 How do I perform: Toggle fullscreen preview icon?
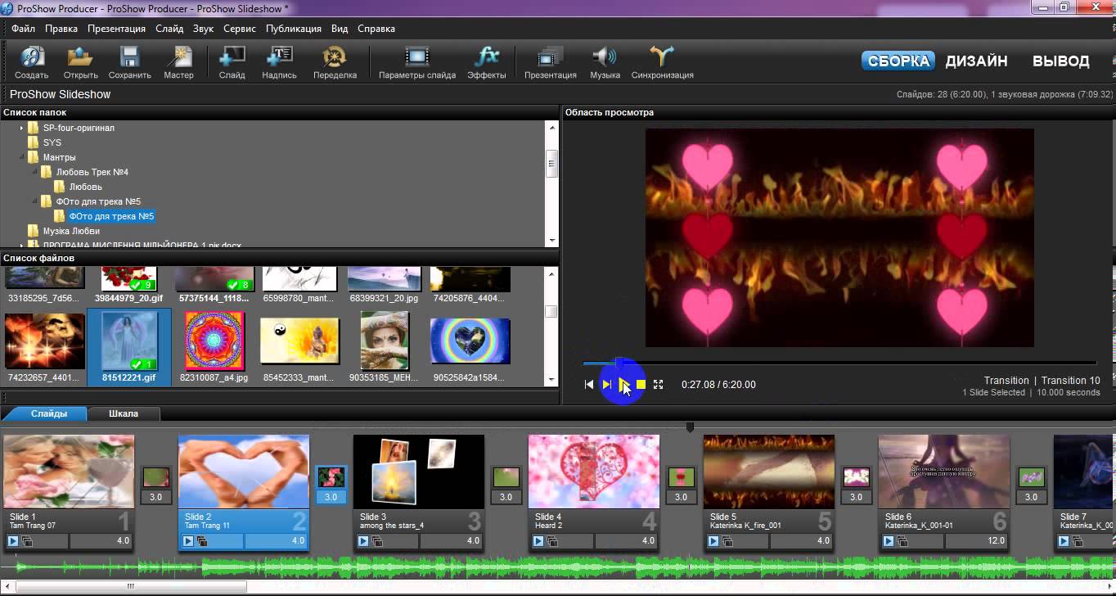point(658,384)
